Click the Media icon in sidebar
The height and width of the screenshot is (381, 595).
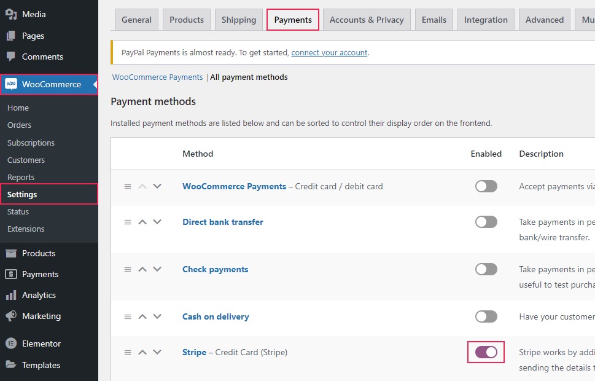coord(11,14)
